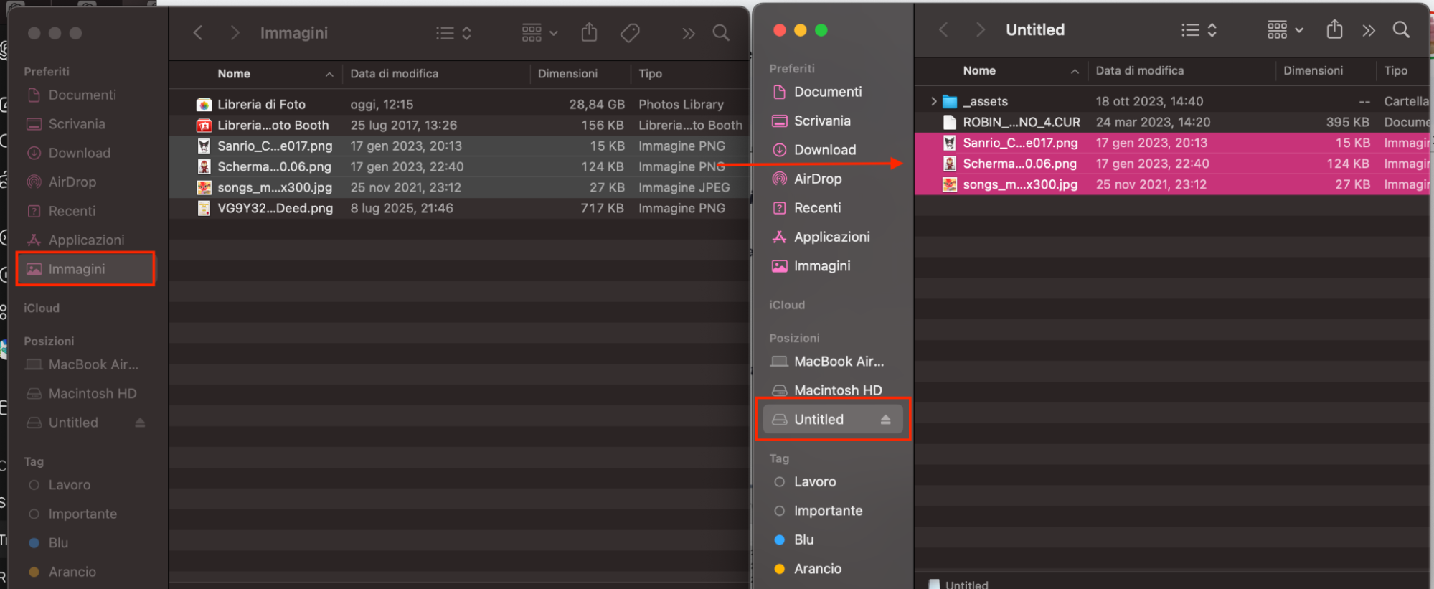Viewport: 1434px width, 589px height.
Task: Select the _assets folder row
Action: 1173,102
